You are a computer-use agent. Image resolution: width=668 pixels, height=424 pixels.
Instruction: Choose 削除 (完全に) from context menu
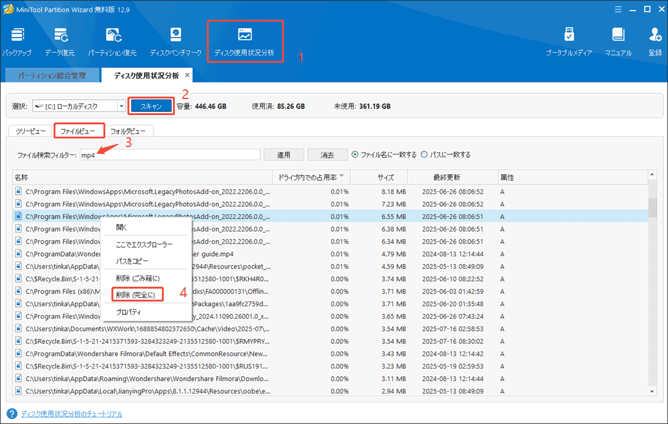137,295
